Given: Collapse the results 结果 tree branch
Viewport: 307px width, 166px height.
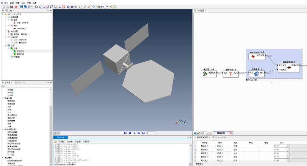Looking at the screenshot, I should click(x=6, y=45).
